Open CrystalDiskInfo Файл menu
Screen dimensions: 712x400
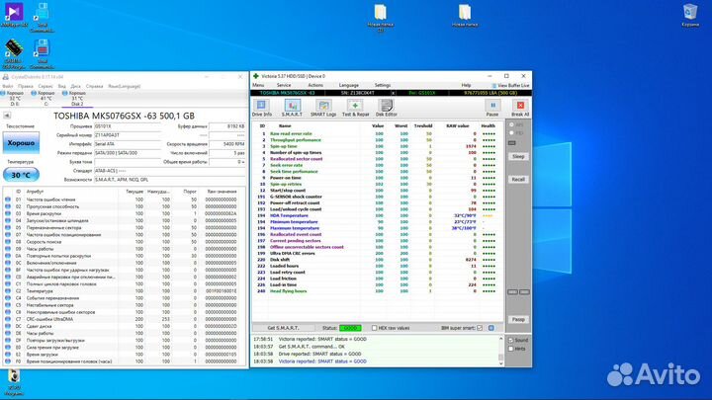click(x=8, y=86)
